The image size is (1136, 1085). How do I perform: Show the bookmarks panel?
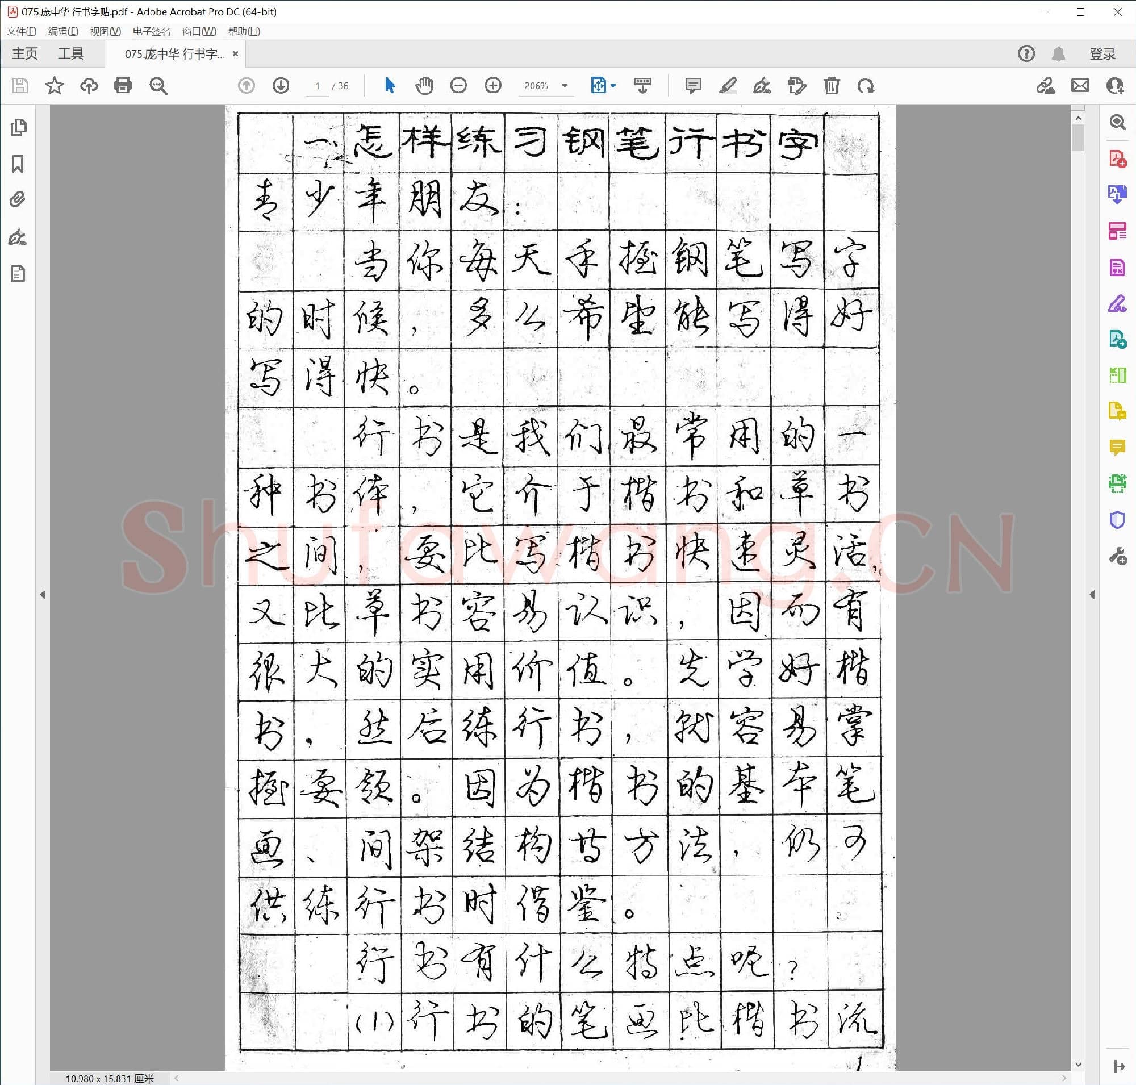click(x=18, y=164)
